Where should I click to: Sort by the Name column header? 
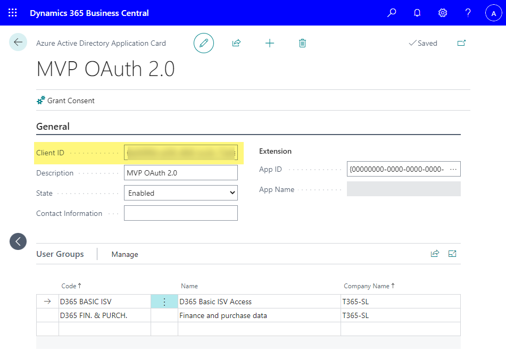point(189,286)
